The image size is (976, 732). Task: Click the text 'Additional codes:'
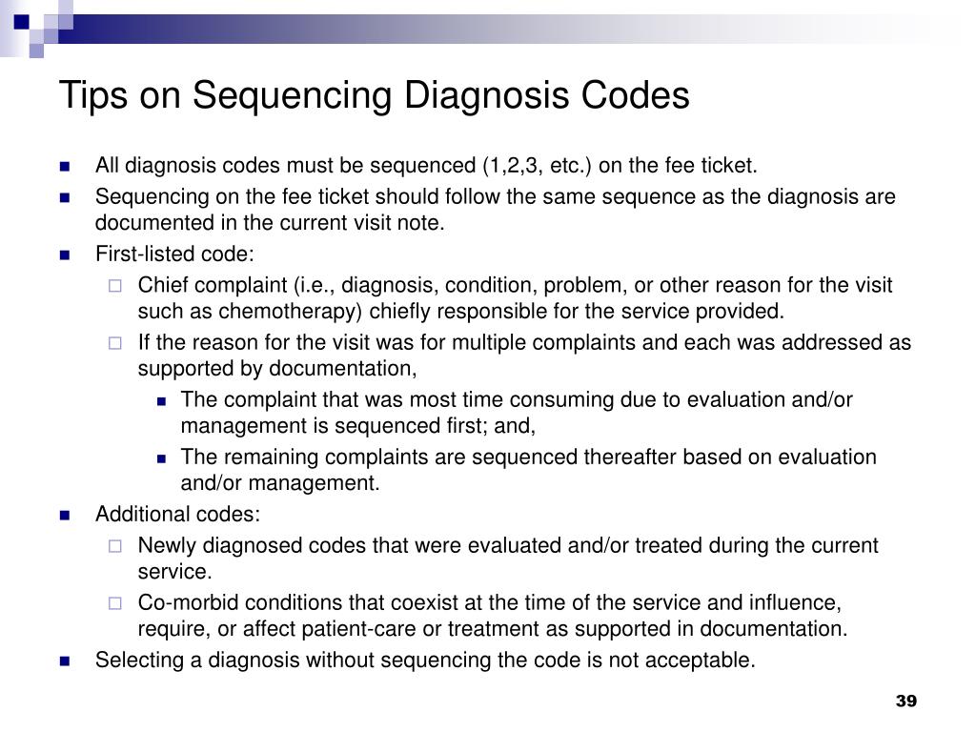click(177, 514)
